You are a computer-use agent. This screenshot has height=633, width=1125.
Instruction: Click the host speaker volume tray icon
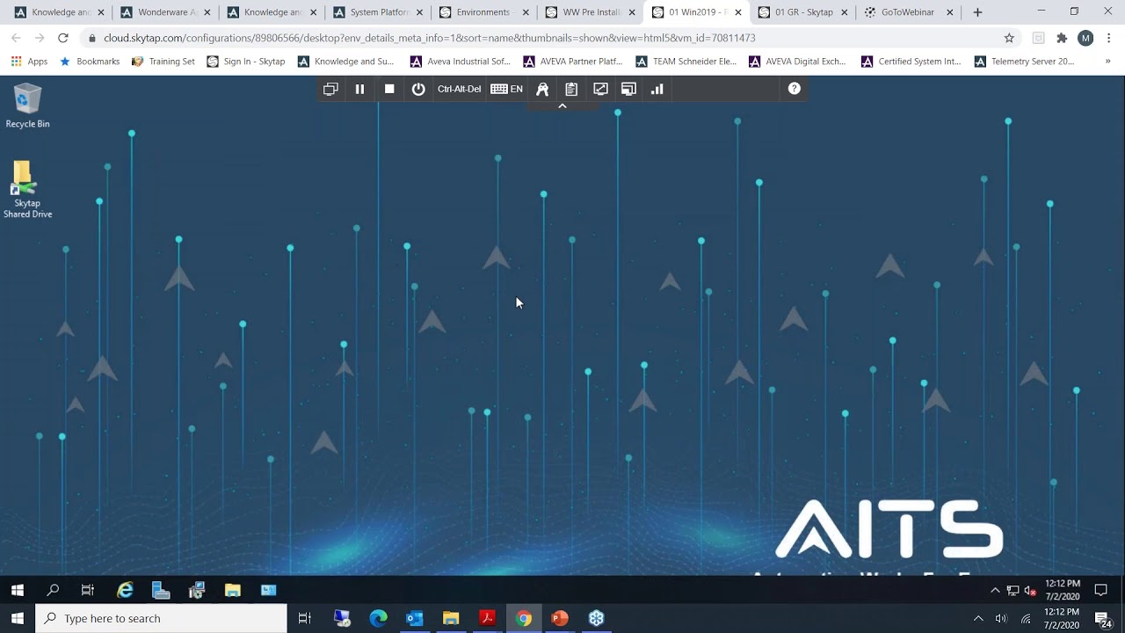tap(1001, 618)
